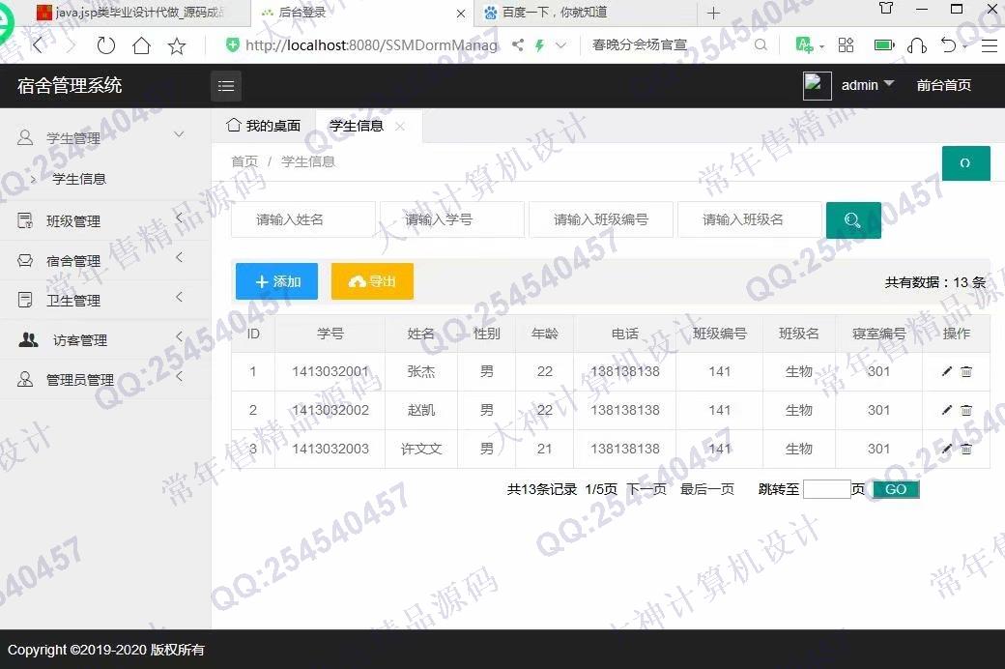Reload page using browser refresh icon
This screenshot has width=1005, height=669.
click(106, 45)
